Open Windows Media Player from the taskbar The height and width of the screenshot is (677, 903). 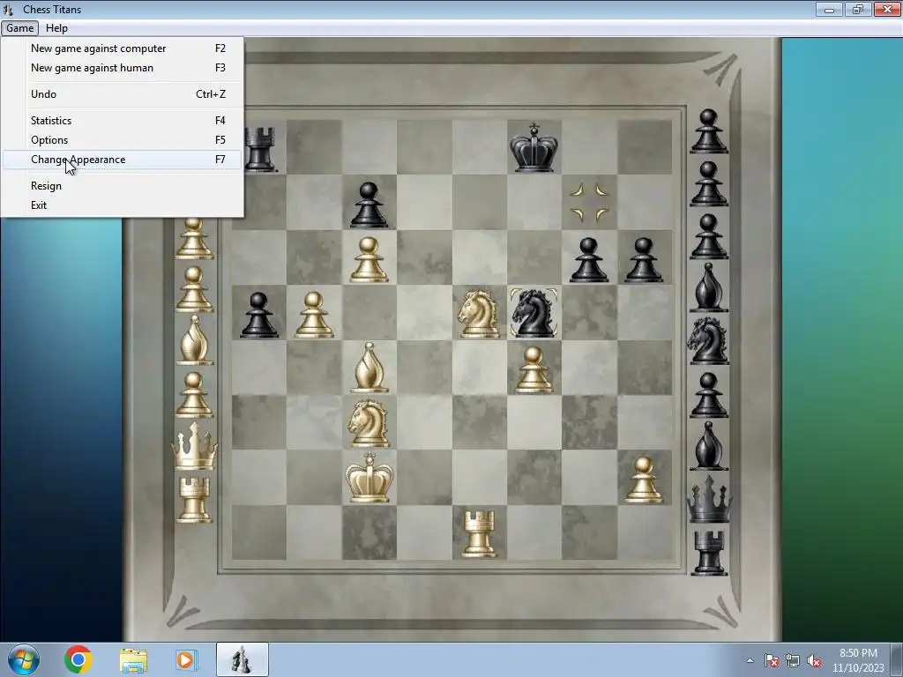click(186, 659)
